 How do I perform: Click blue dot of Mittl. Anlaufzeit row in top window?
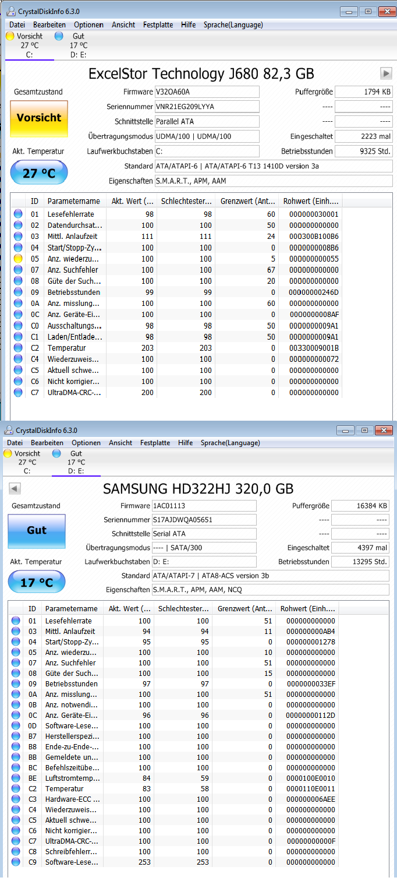[x=18, y=236]
